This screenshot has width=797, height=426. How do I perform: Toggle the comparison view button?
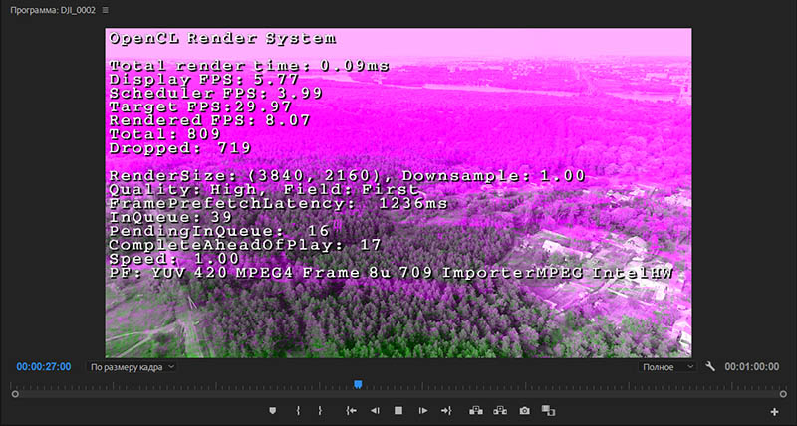(x=548, y=410)
